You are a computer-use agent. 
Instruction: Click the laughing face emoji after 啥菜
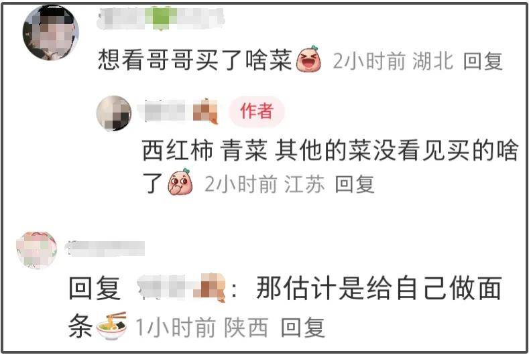308,59
